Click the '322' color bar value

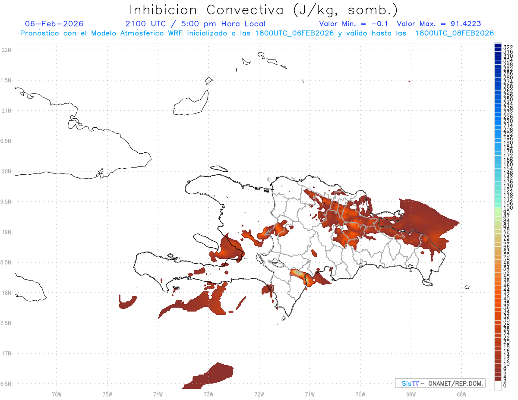(508, 47)
